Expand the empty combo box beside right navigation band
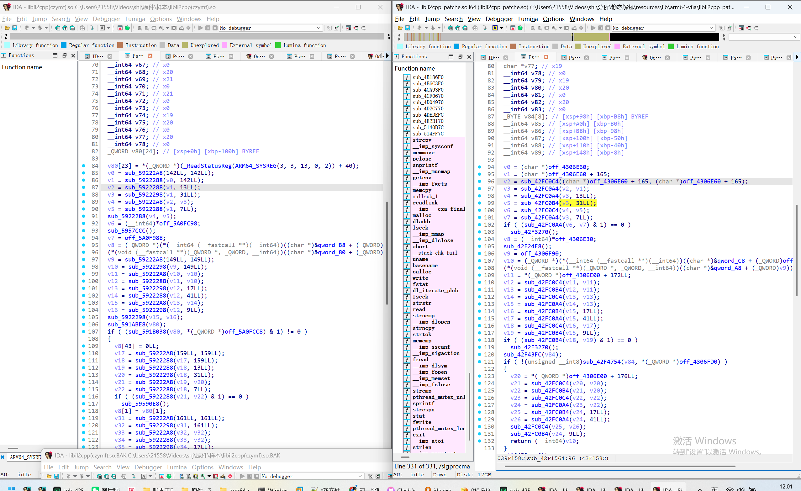Screen dimensions: 801x491 point(795,37)
